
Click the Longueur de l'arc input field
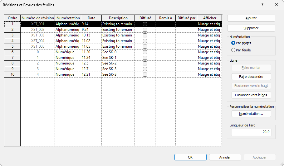[x=251, y=132]
